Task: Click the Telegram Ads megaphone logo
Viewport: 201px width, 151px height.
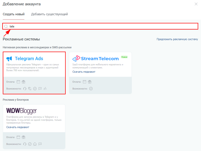Action: pos(9,59)
